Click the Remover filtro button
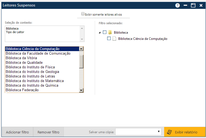Viewport: 206px width, 138px height. coord(48,132)
